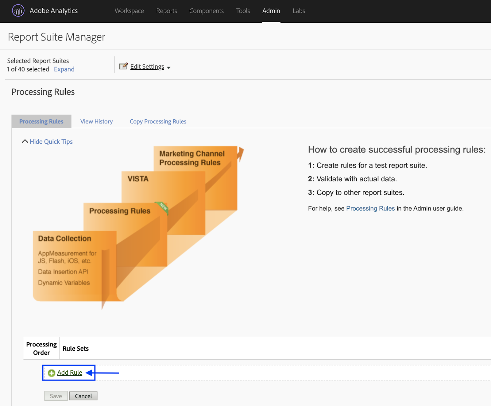This screenshot has width=491, height=406.
Task: Click the Cancel button
Action: tap(83, 396)
